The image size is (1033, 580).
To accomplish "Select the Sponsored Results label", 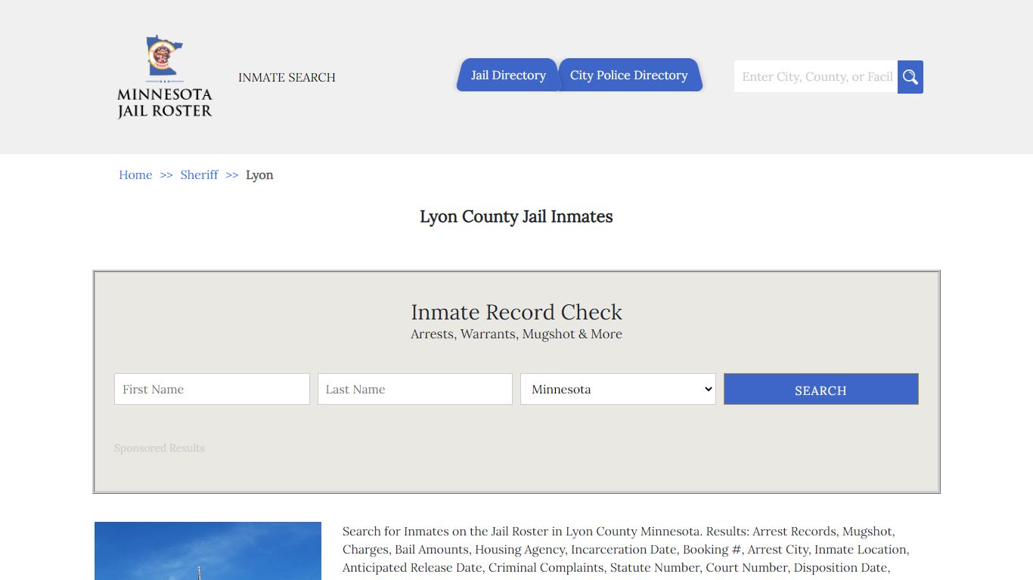I will tap(160, 448).
